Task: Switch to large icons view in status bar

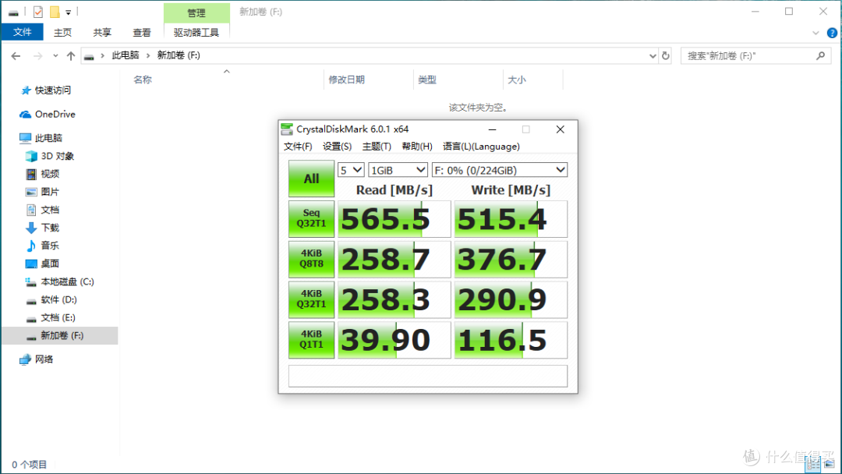Action: click(830, 465)
